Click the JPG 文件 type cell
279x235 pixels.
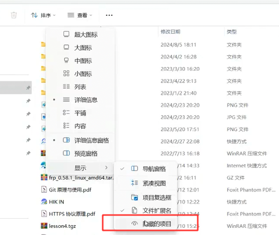(x=237, y=117)
